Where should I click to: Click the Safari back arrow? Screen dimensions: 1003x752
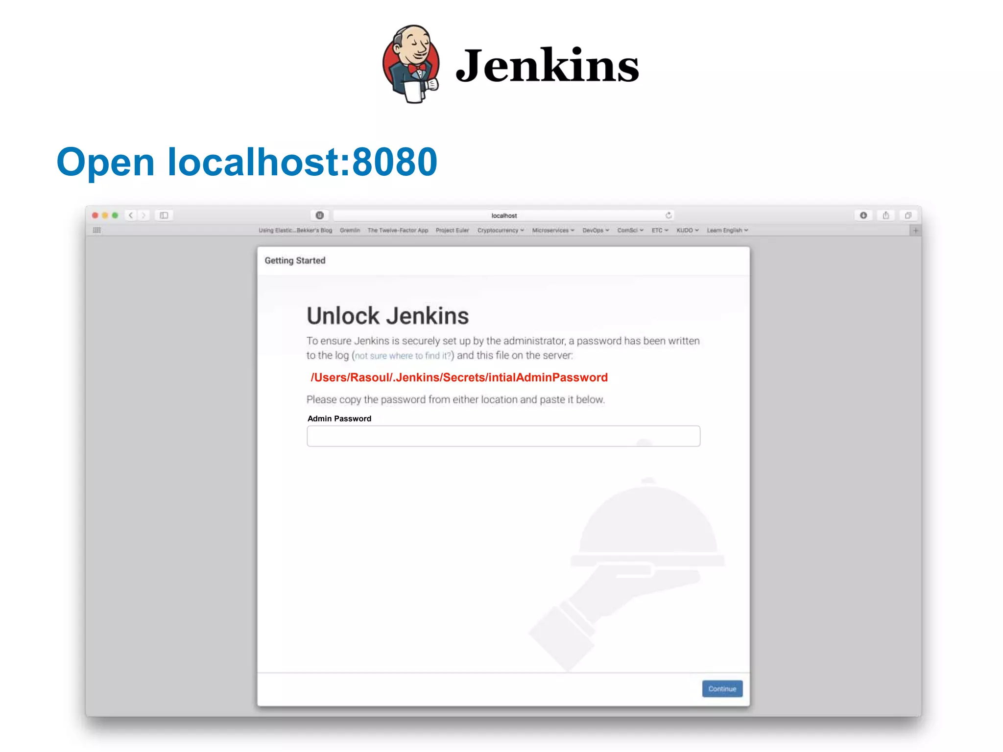(x=131, y=215)
